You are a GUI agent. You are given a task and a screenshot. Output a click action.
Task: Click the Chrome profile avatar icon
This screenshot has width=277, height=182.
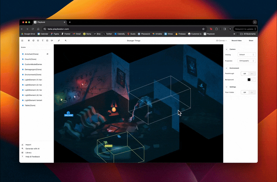coord(230,29)
